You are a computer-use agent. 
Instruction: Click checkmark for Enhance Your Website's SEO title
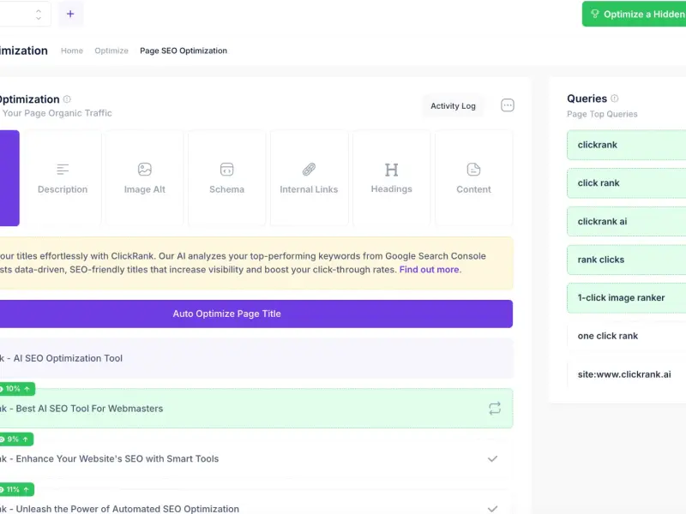click(492, 458)
